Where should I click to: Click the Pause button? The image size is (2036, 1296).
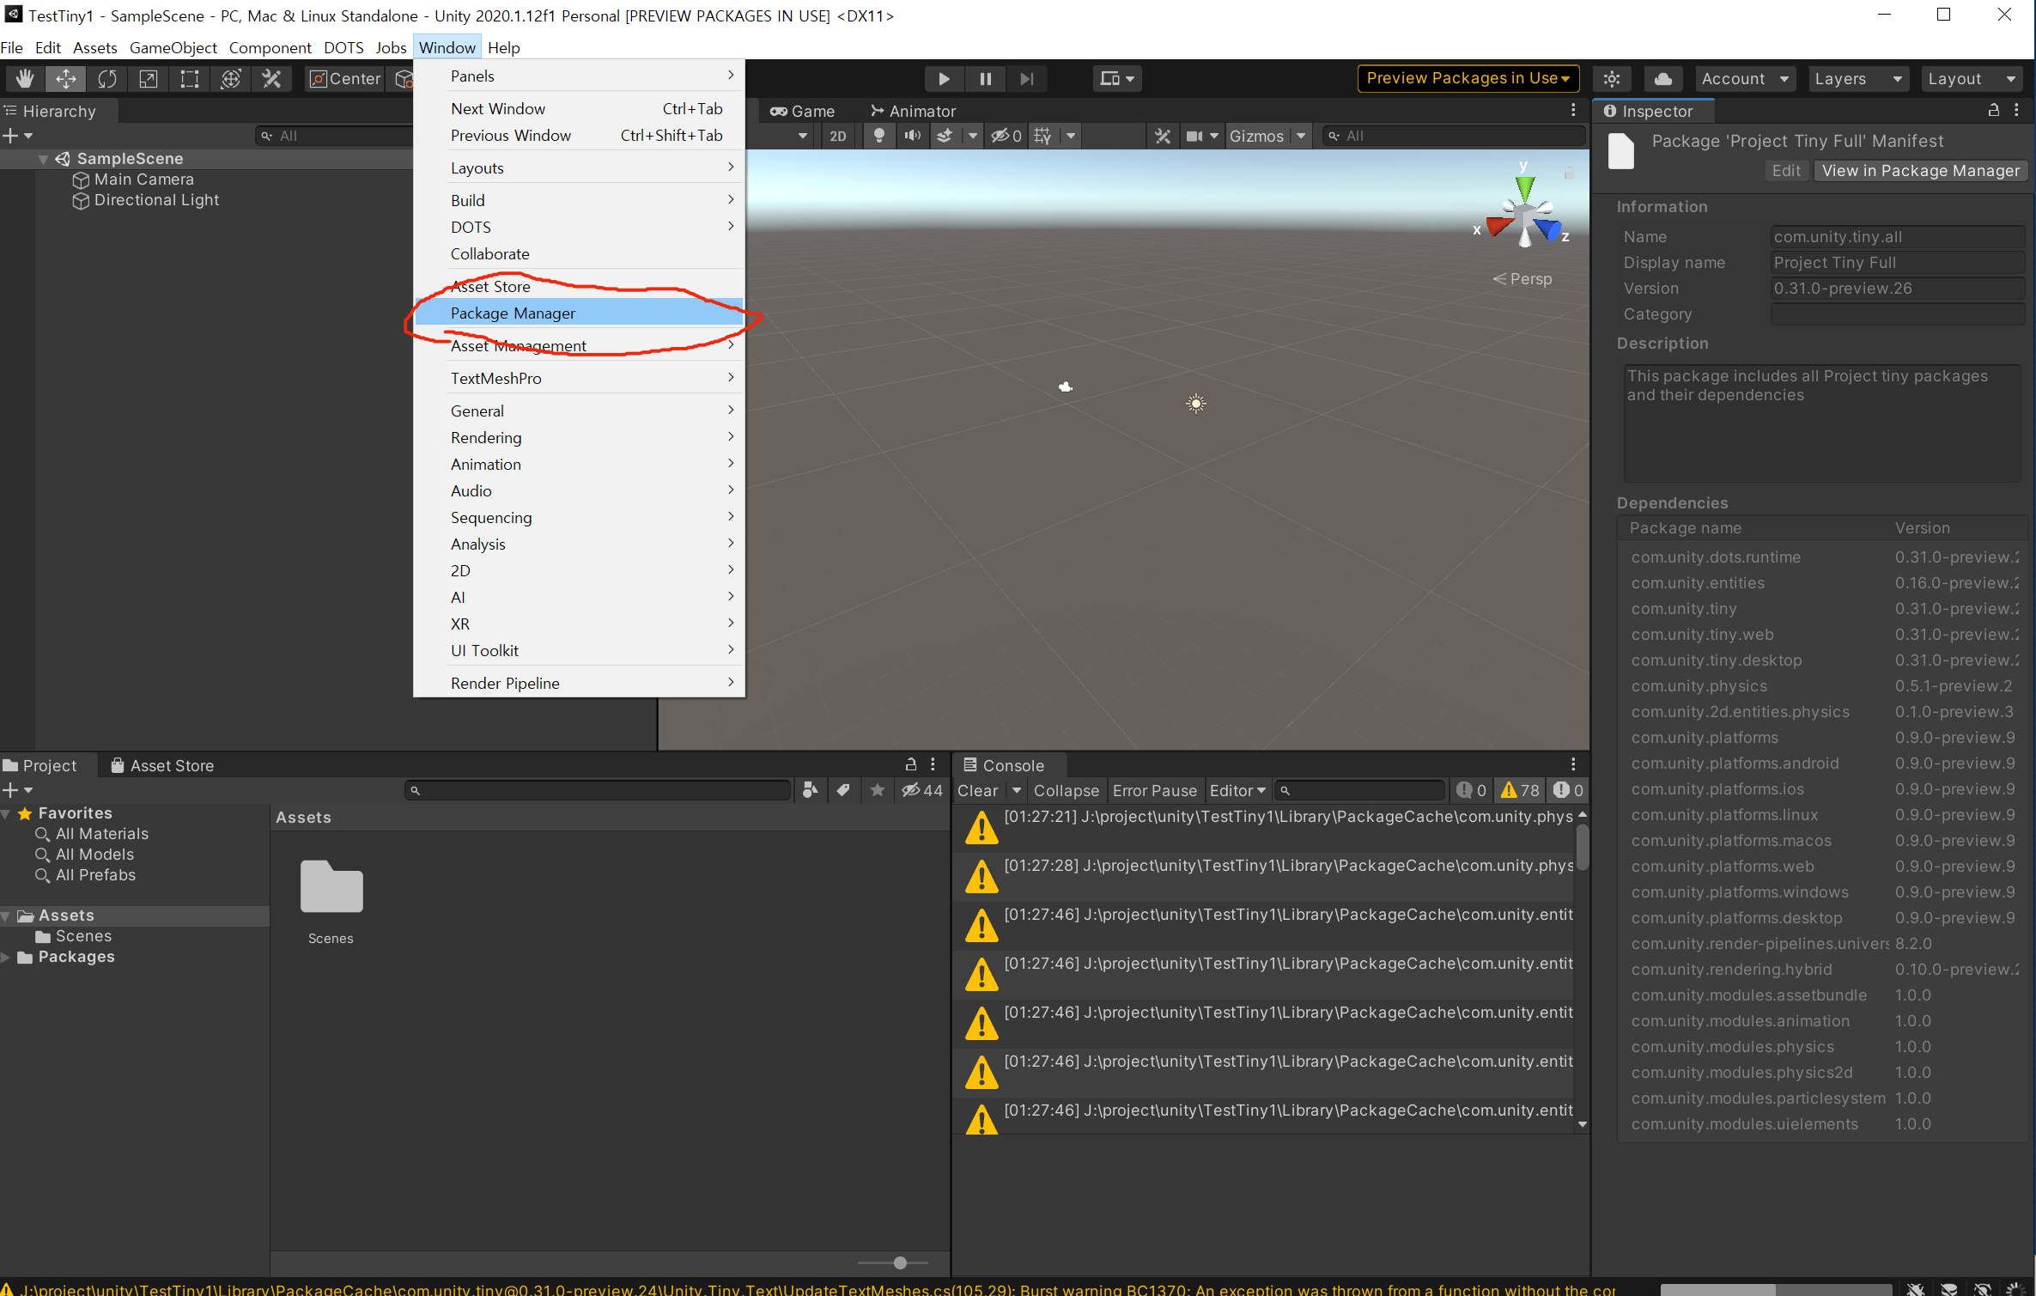coord(985,79)
